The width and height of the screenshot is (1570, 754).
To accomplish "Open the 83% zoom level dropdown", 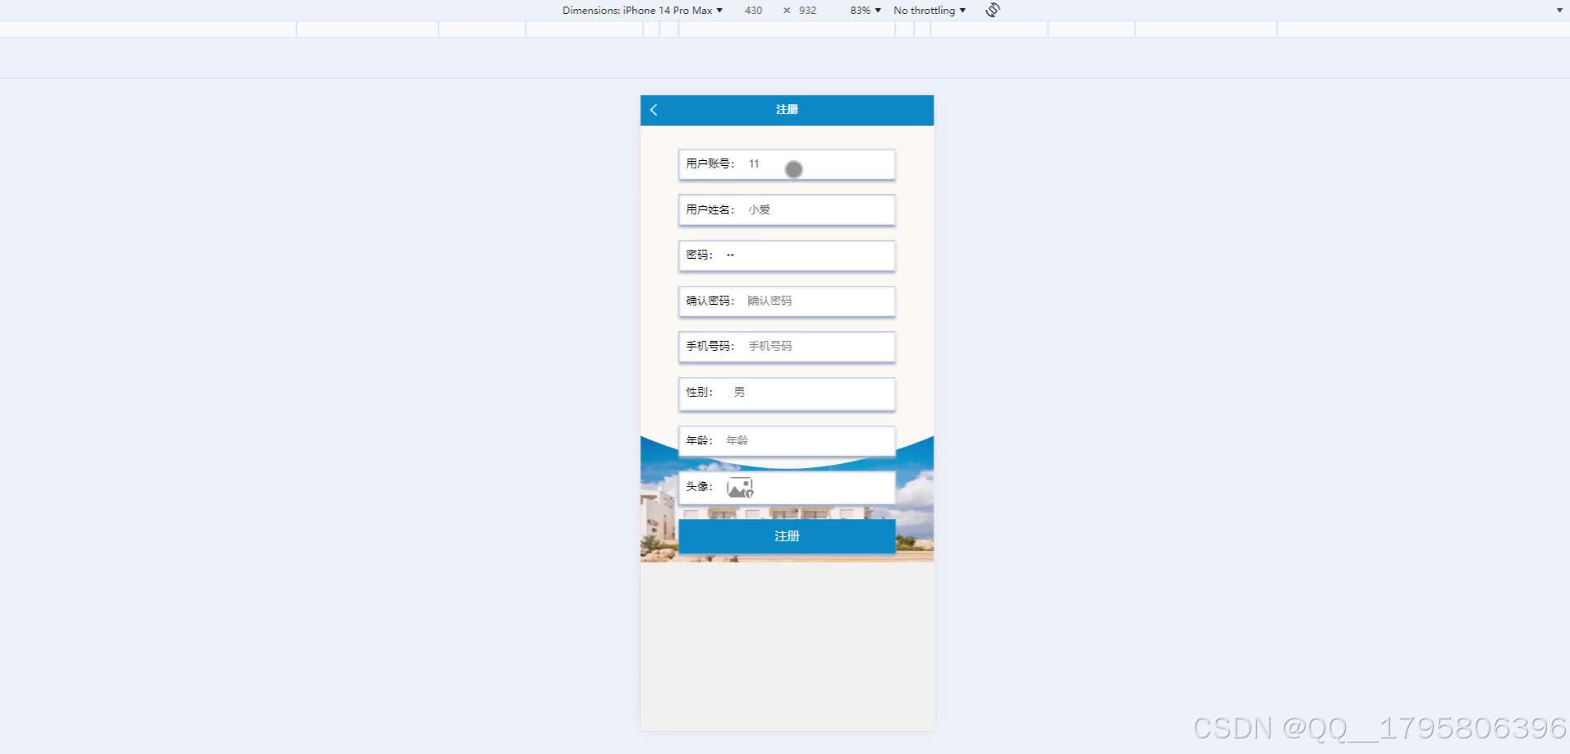I will (864, 10).
